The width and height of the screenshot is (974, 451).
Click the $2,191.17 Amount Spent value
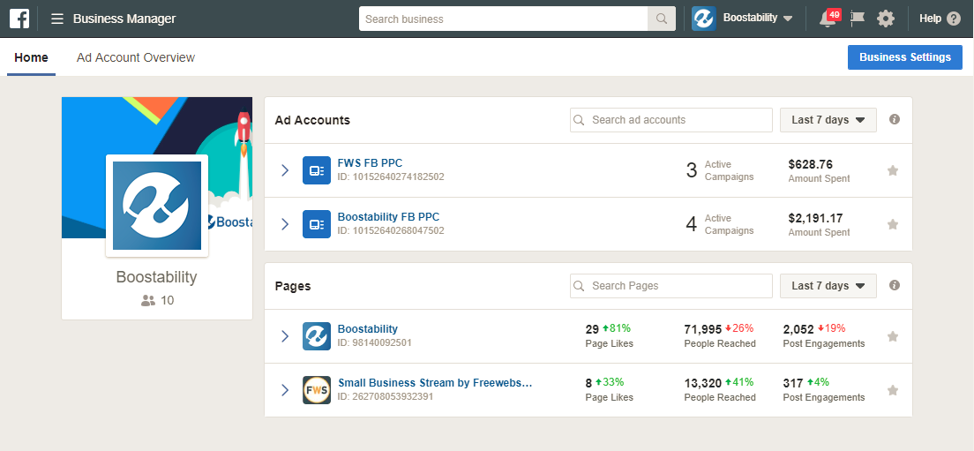point(815,219)
